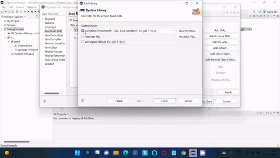The image size is (280, 158).
Task: Click the Finish button
Action: (x=164, y=101)
